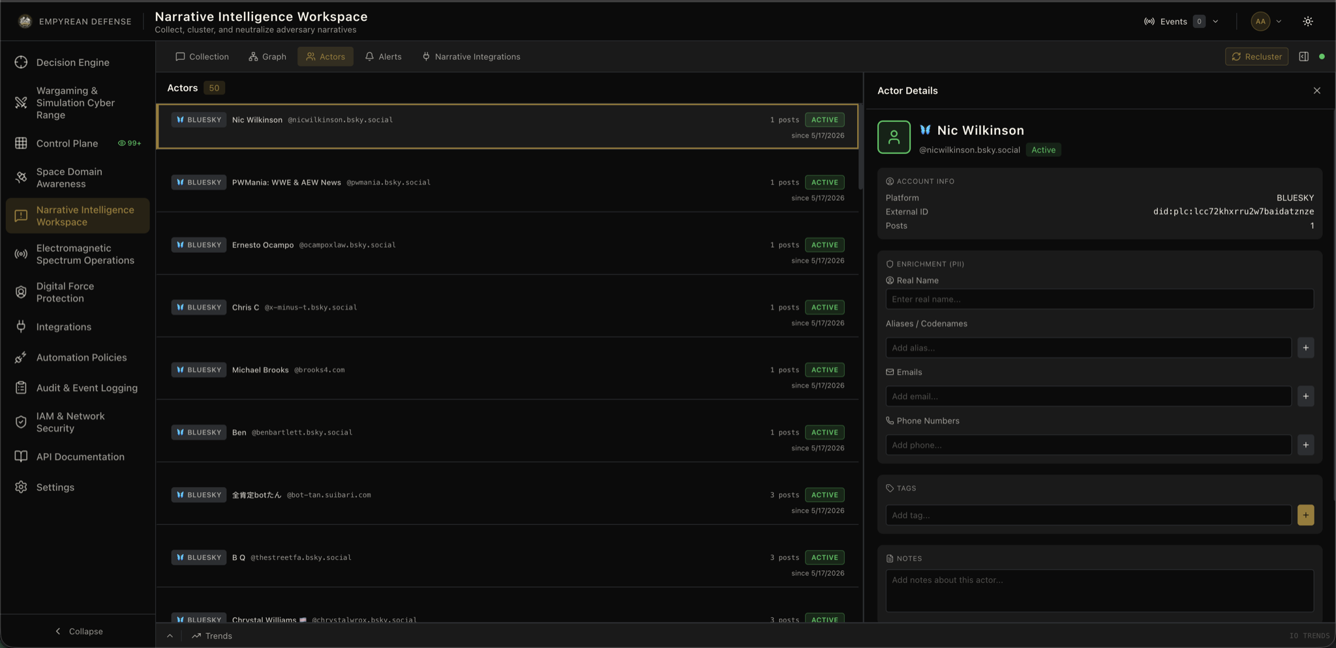Open the Decision Engine section
Image resolution: width=1336 pixels, height=648 pixels.
77,62
